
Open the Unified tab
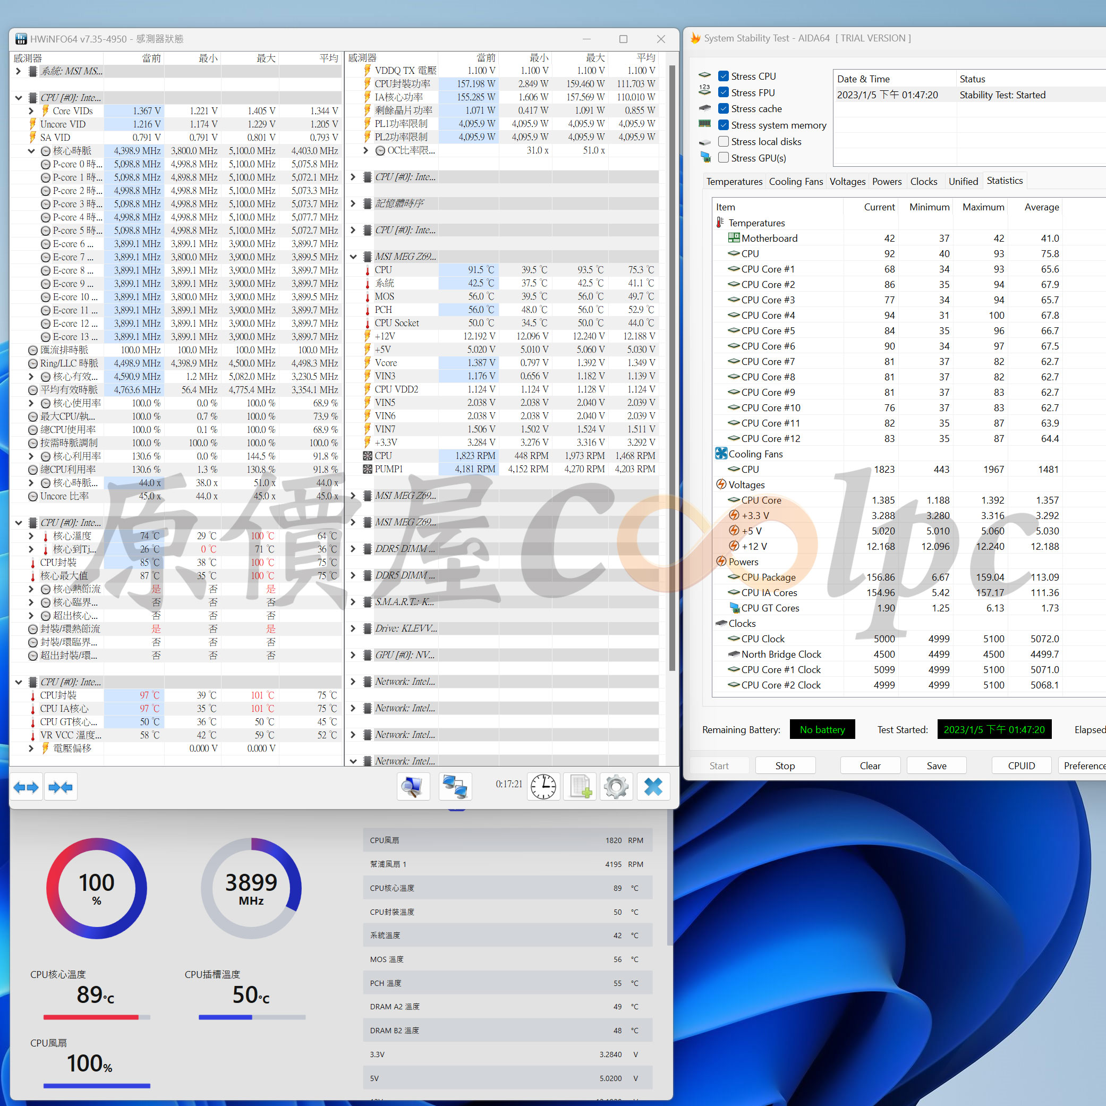[963, 182]
